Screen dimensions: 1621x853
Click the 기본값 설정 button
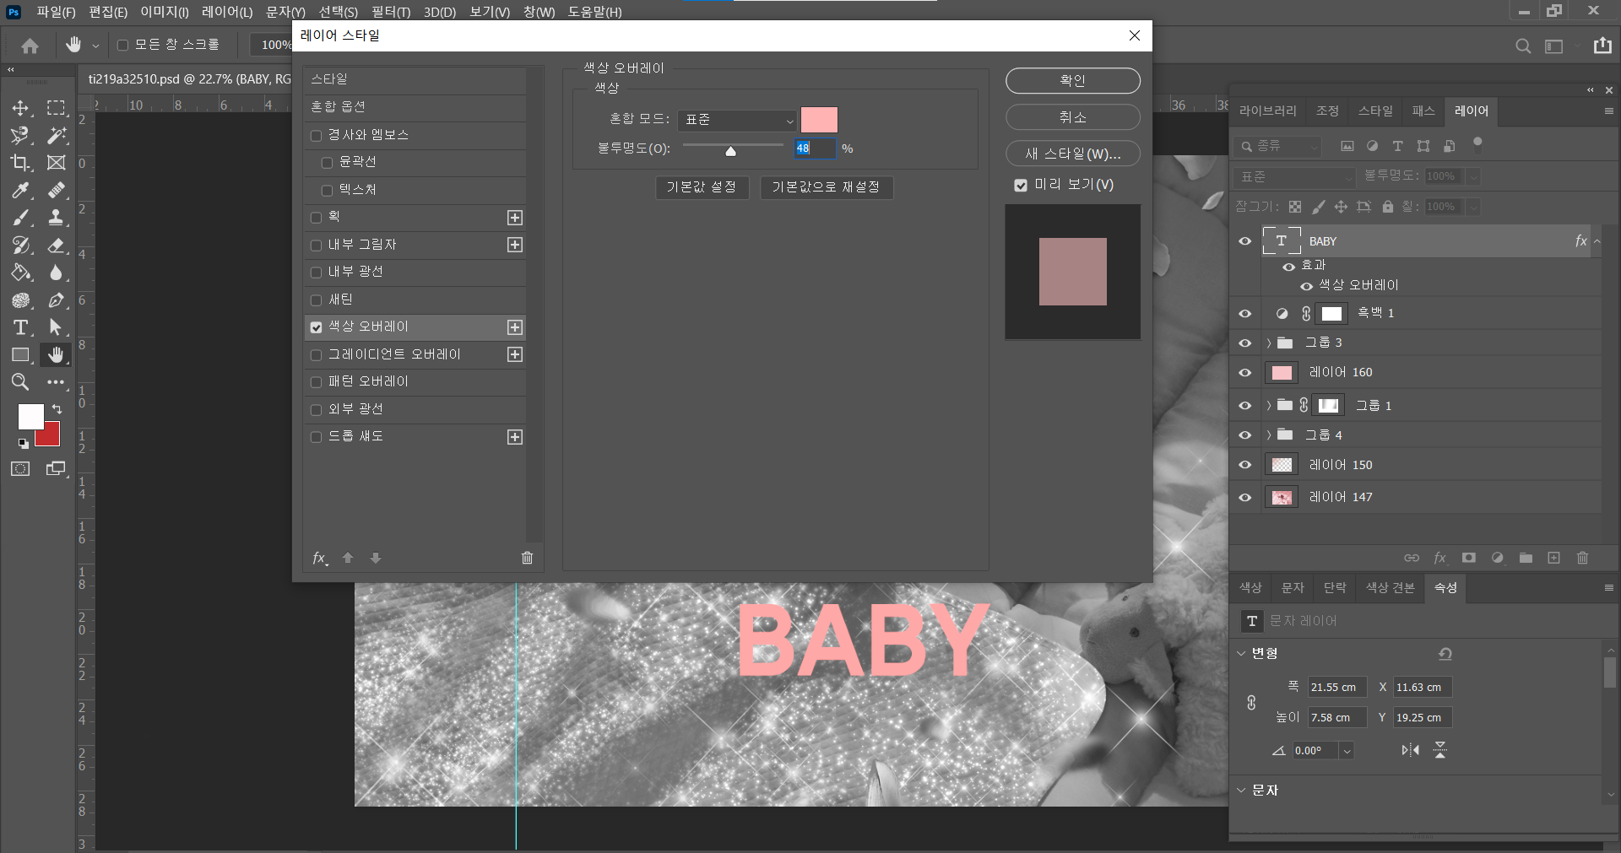[702, 187]
